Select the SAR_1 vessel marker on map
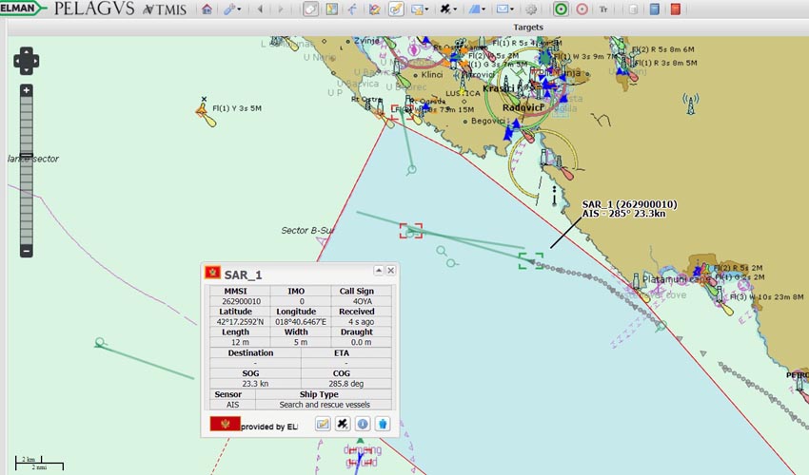The image size is (809, 475). (x=531, y=259)
